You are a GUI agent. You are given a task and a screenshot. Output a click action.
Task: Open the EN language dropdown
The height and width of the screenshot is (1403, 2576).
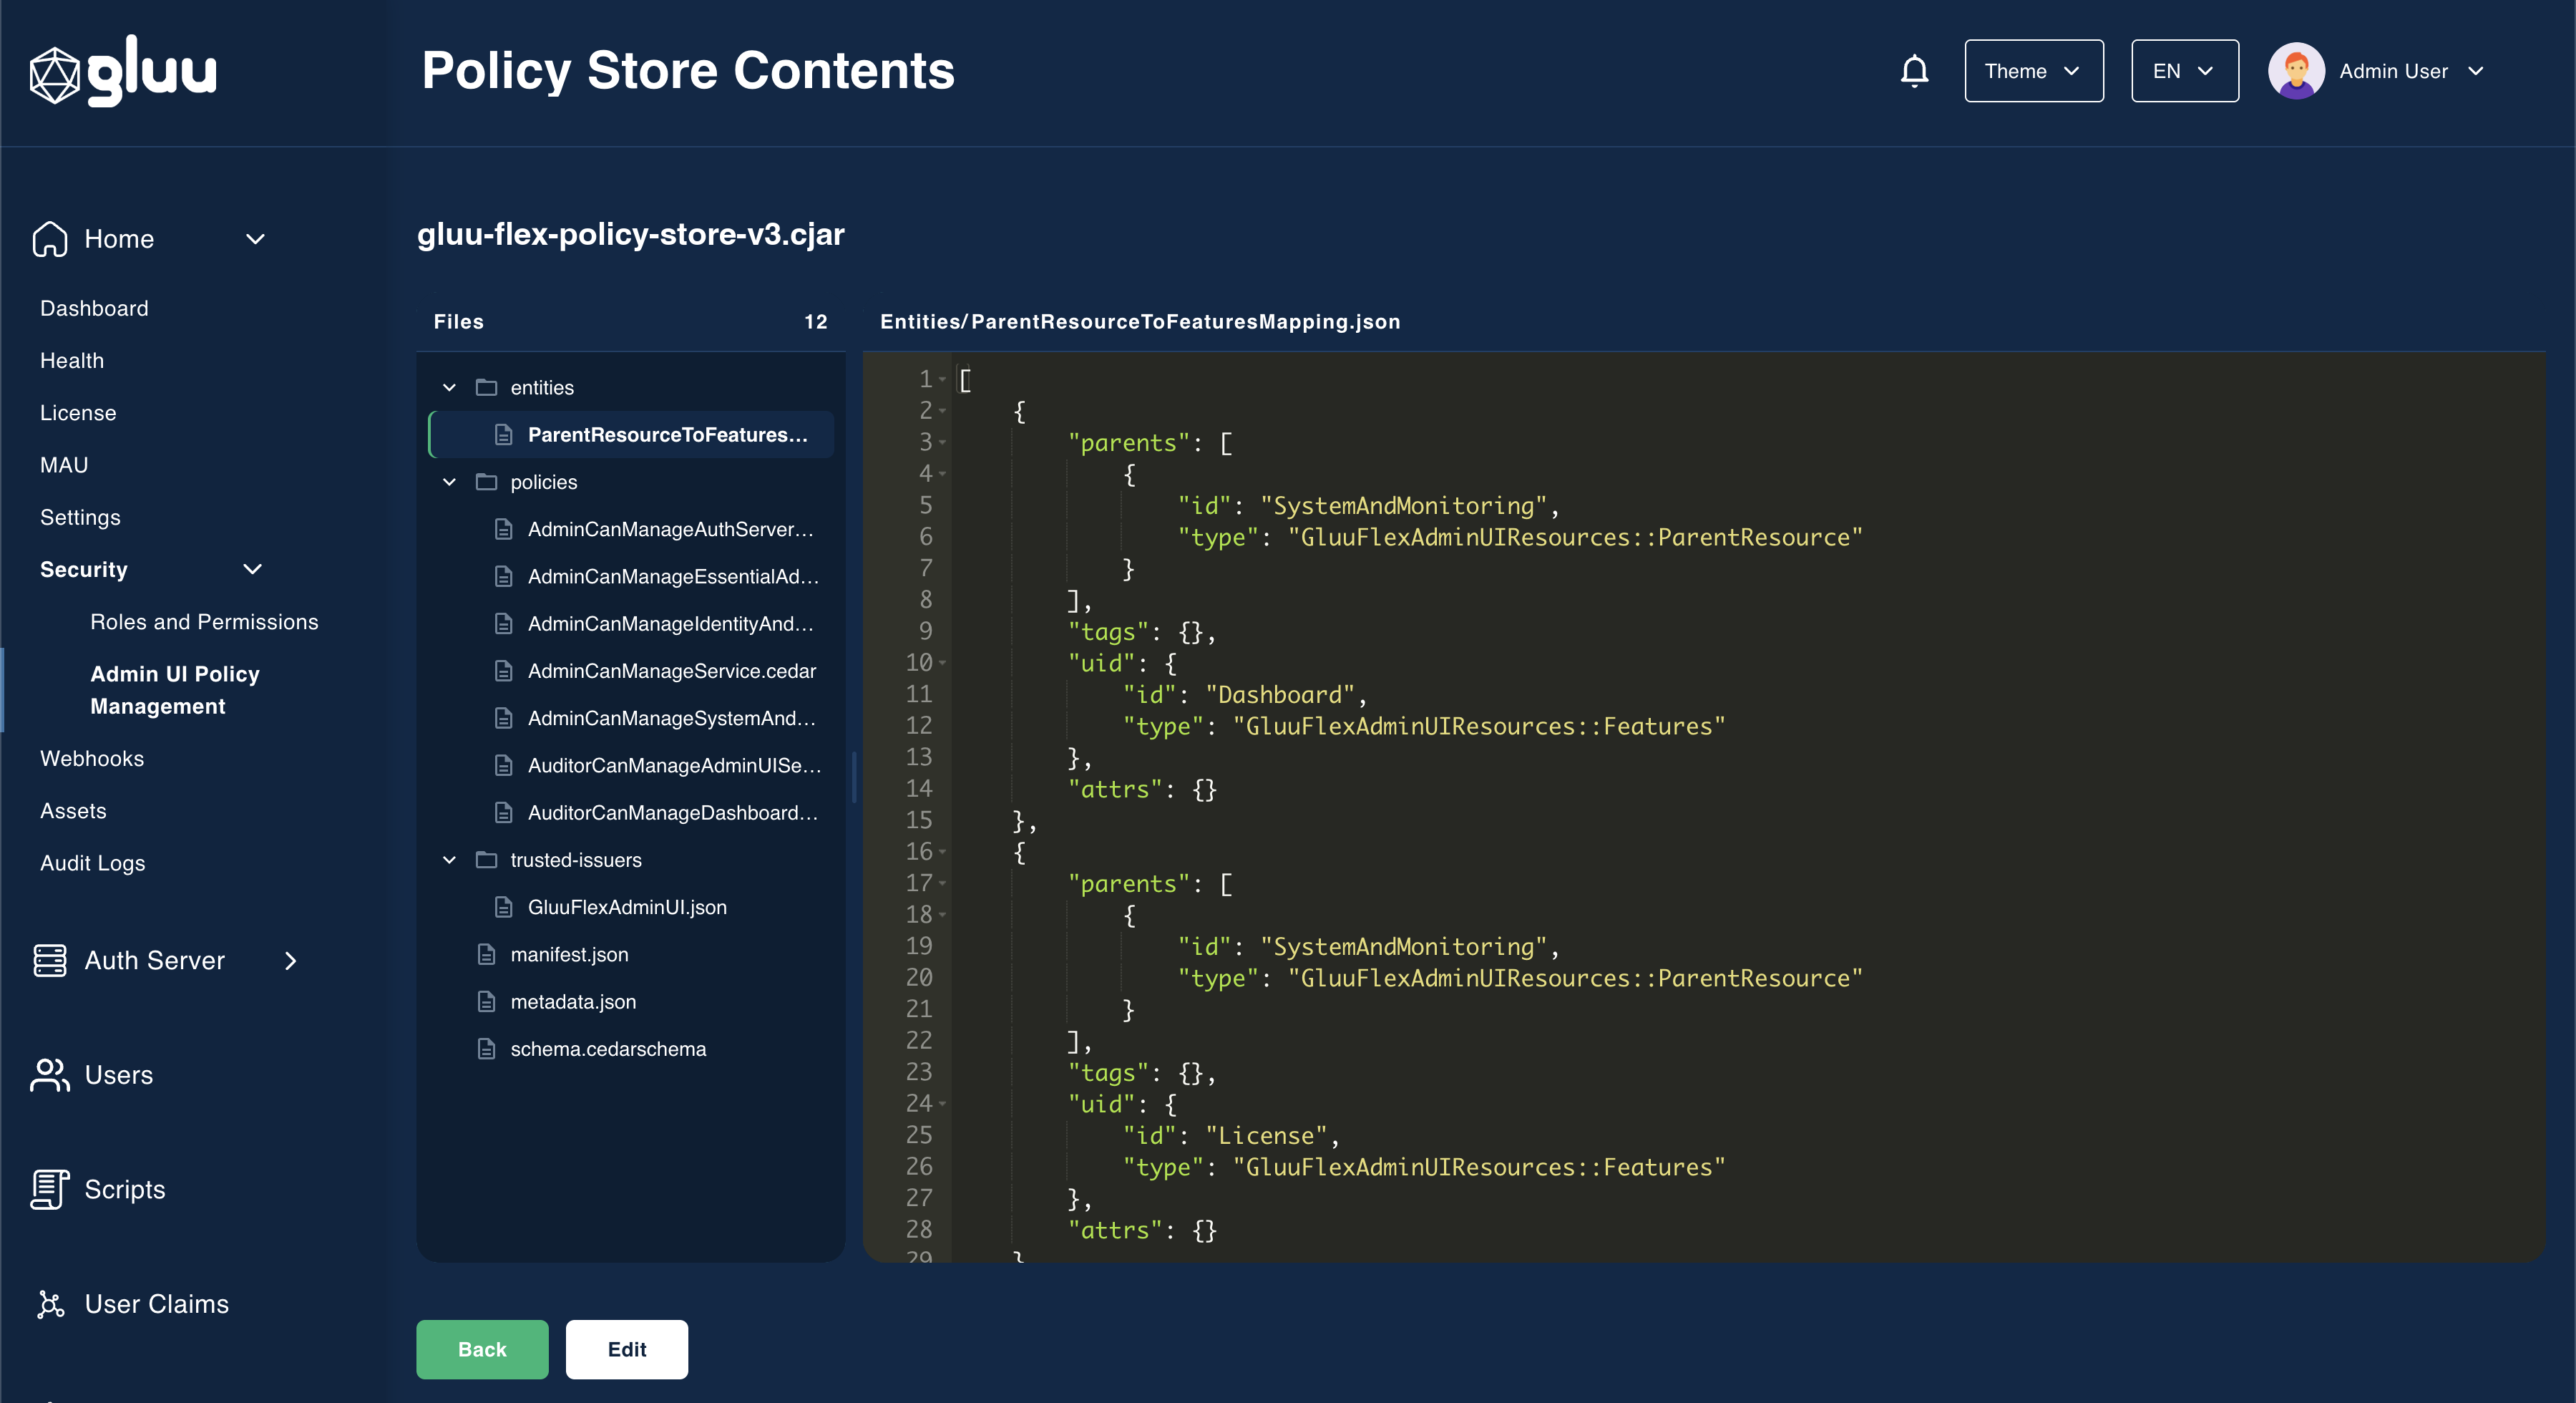(2185, 71)
